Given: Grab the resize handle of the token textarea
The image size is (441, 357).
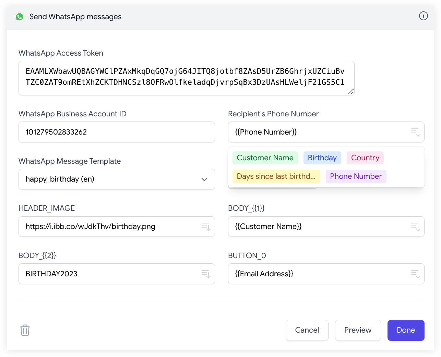Looking at the screenshot, I should tap(351, 92).
